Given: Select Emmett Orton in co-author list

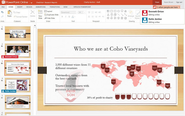Looking at the screenshot, I should [x=162, y=13].
